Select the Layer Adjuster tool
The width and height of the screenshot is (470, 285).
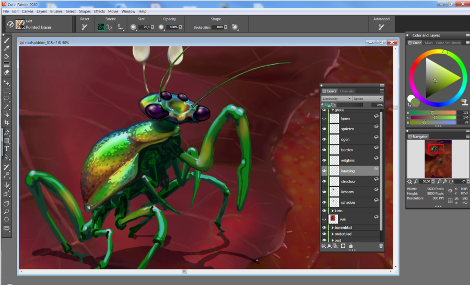click(6, 82)
